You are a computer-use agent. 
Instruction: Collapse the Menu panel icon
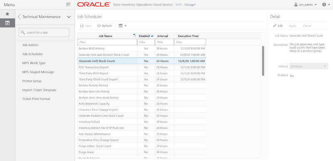click(68, 5)
